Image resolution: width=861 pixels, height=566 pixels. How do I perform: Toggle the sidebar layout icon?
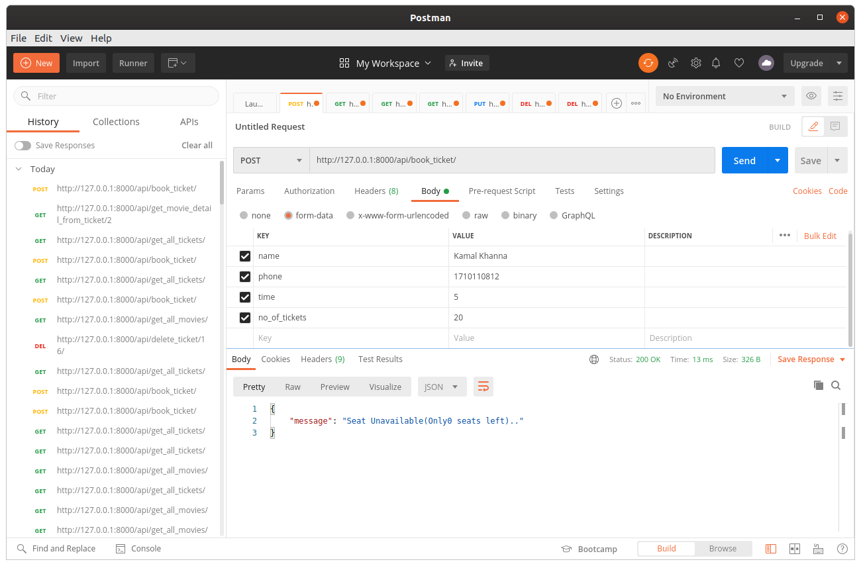pos(771,549)
